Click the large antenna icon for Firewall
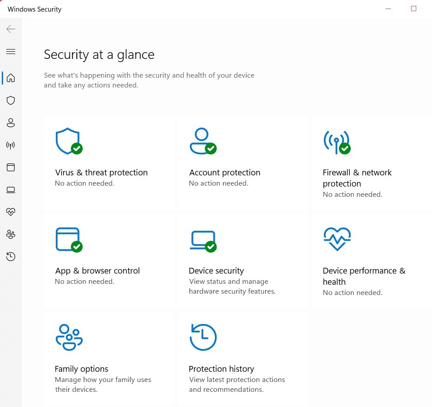 coord(337,142)
